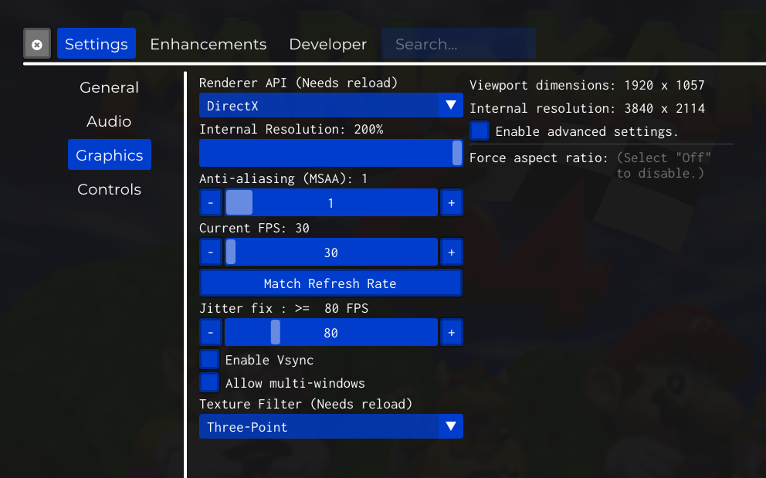The height and width of the screenshot is (478, 766).
Task: Click the Force aspect ratio label
Action: (539, 158)
